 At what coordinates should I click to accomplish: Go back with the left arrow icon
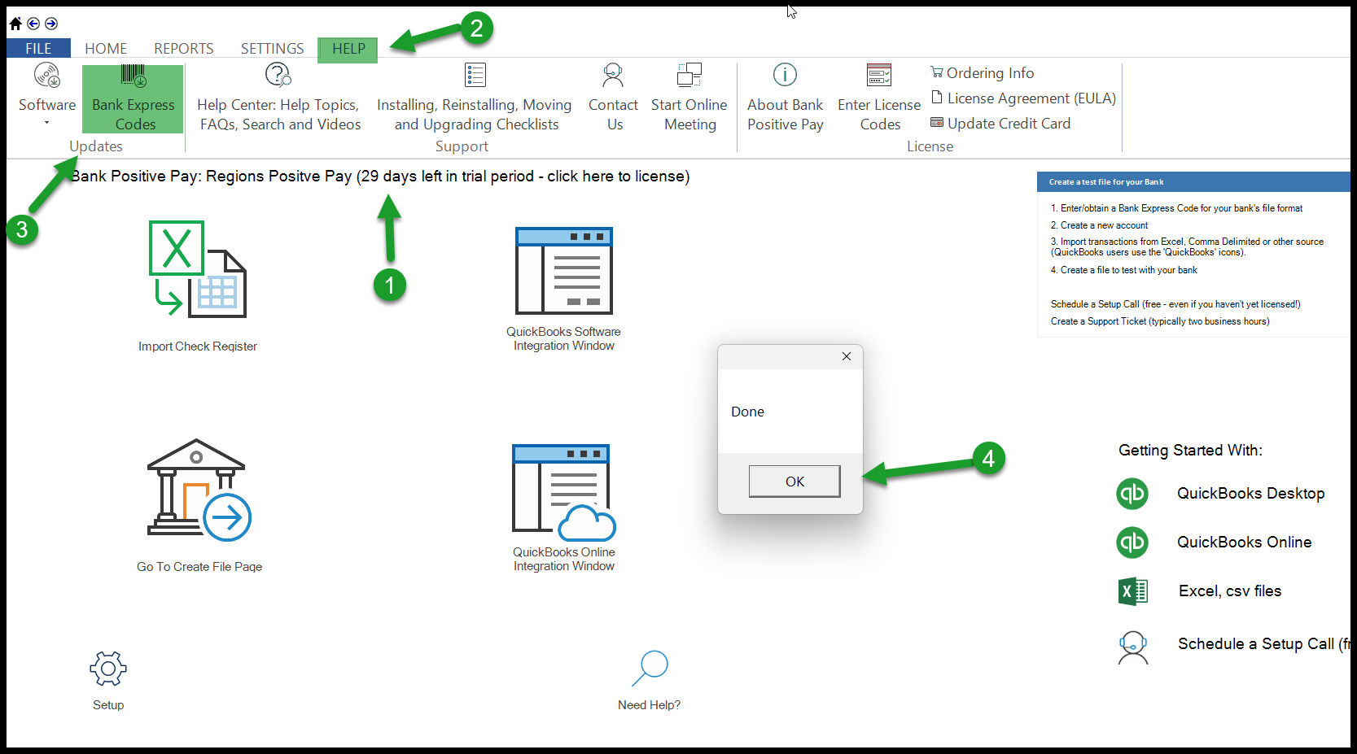click(33, 24)
